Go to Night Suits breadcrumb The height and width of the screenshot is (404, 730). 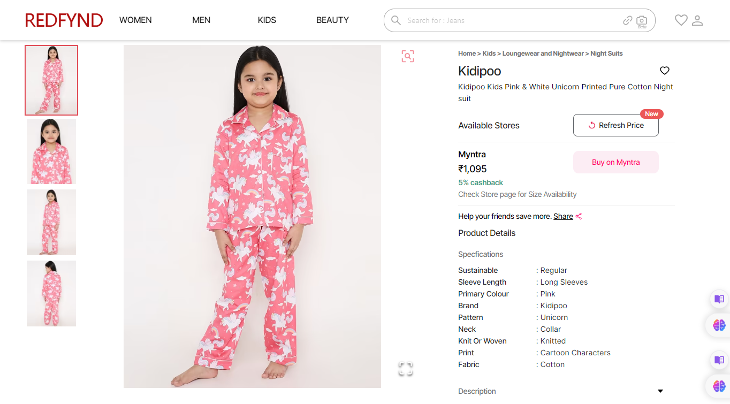click(x=606, y=54)
